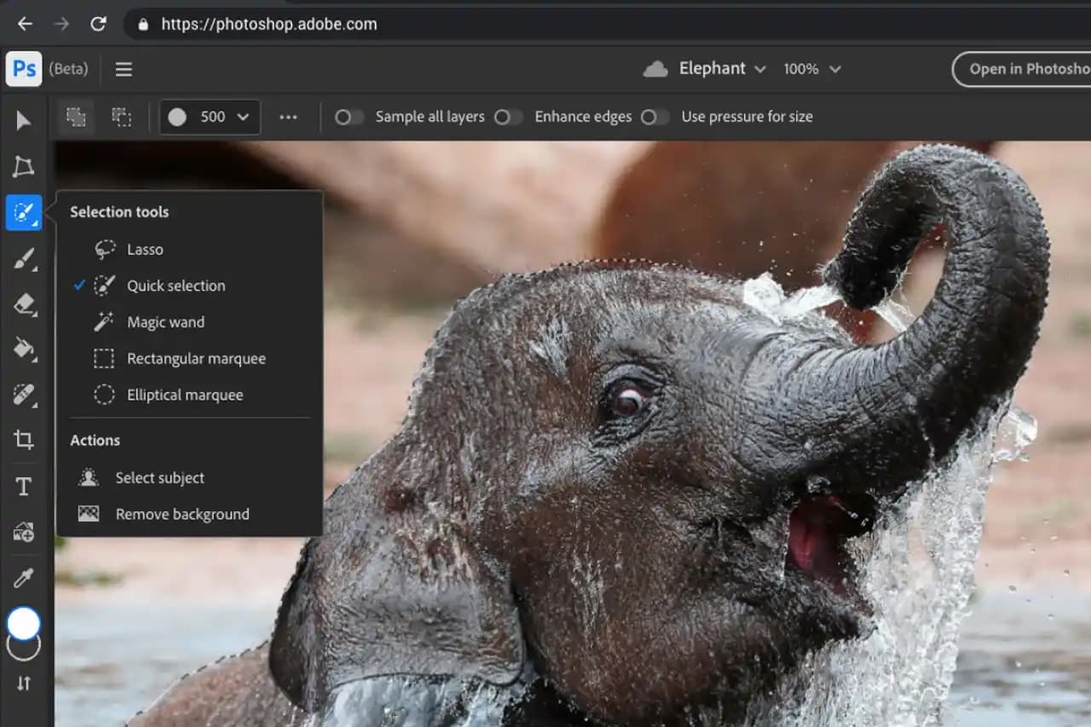Select the Magic wand tool
This screenshot has width=1091, height=727.
pos(166,322)
